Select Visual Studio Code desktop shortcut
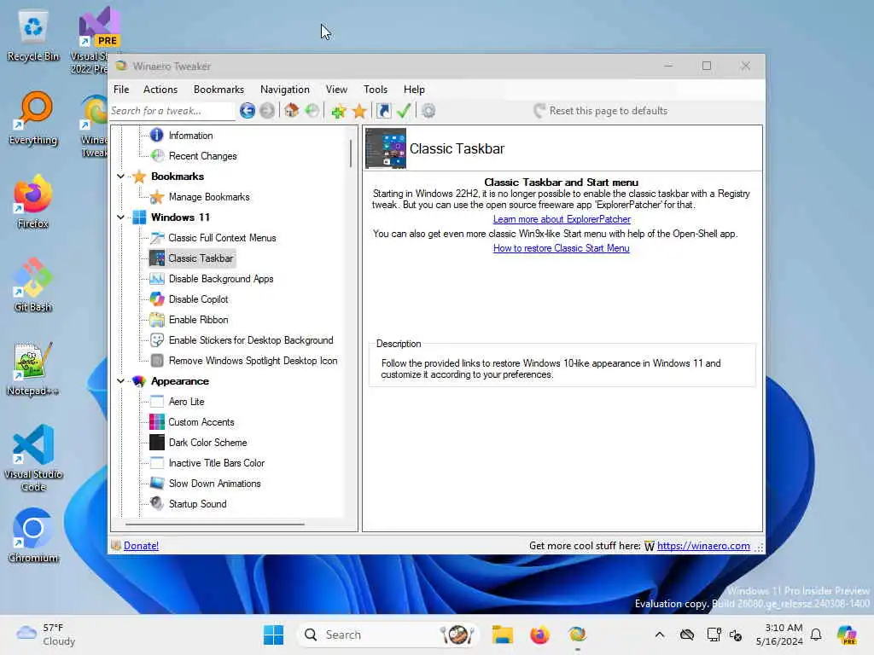Image resolution: width=874 pixels, height=655 pixels. point(33,458)
